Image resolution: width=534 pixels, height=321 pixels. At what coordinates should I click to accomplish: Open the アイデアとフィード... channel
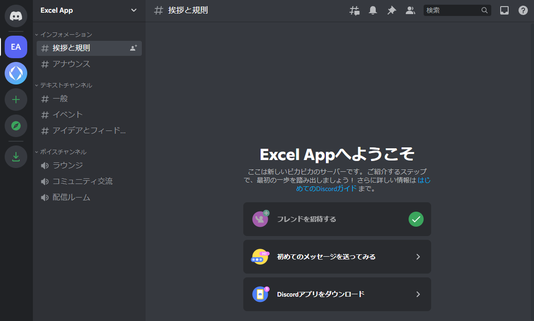89,131
